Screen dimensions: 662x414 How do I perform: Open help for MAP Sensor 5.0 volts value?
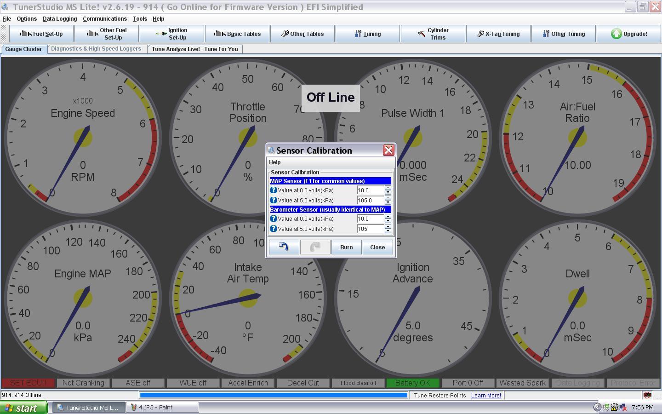[273, 200]
